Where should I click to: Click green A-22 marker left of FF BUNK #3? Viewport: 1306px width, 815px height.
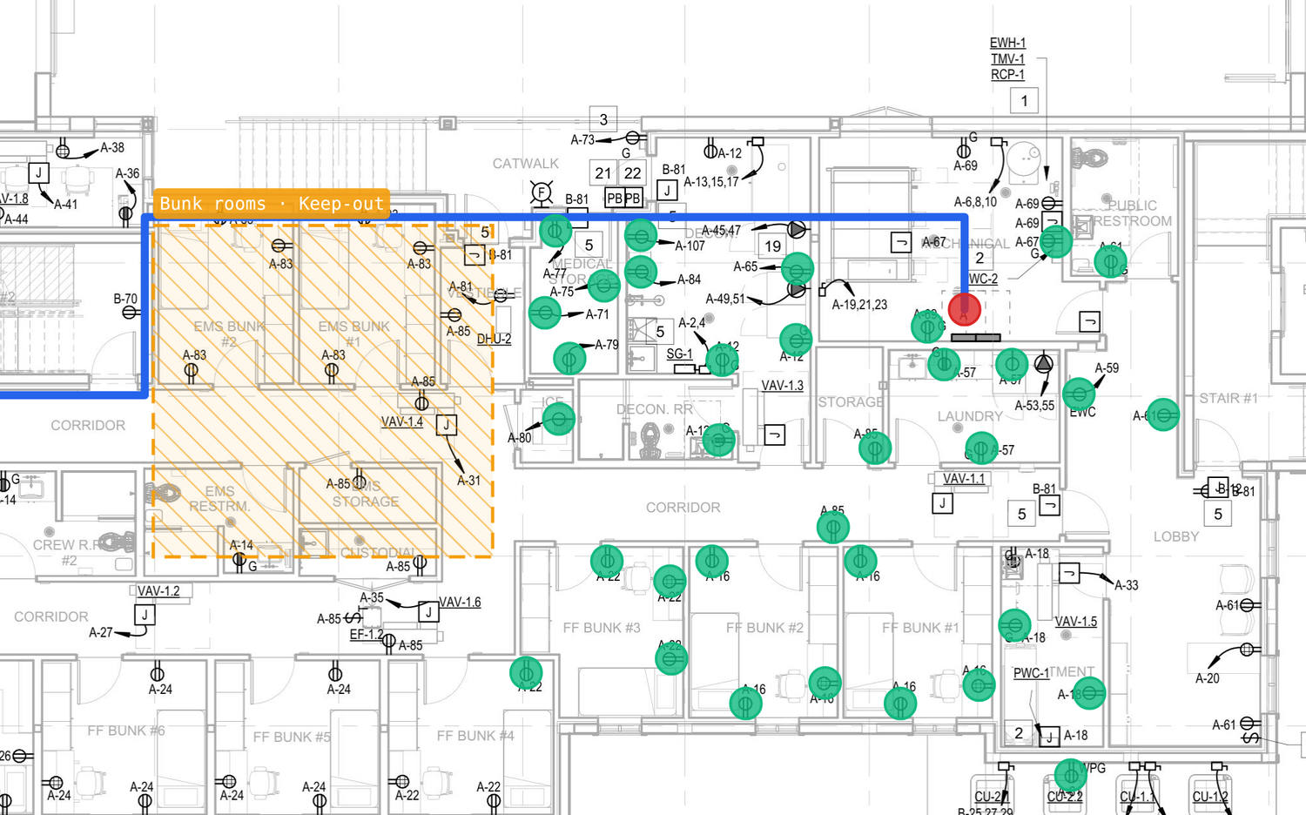pyautogui.click(x=526, y=672)
